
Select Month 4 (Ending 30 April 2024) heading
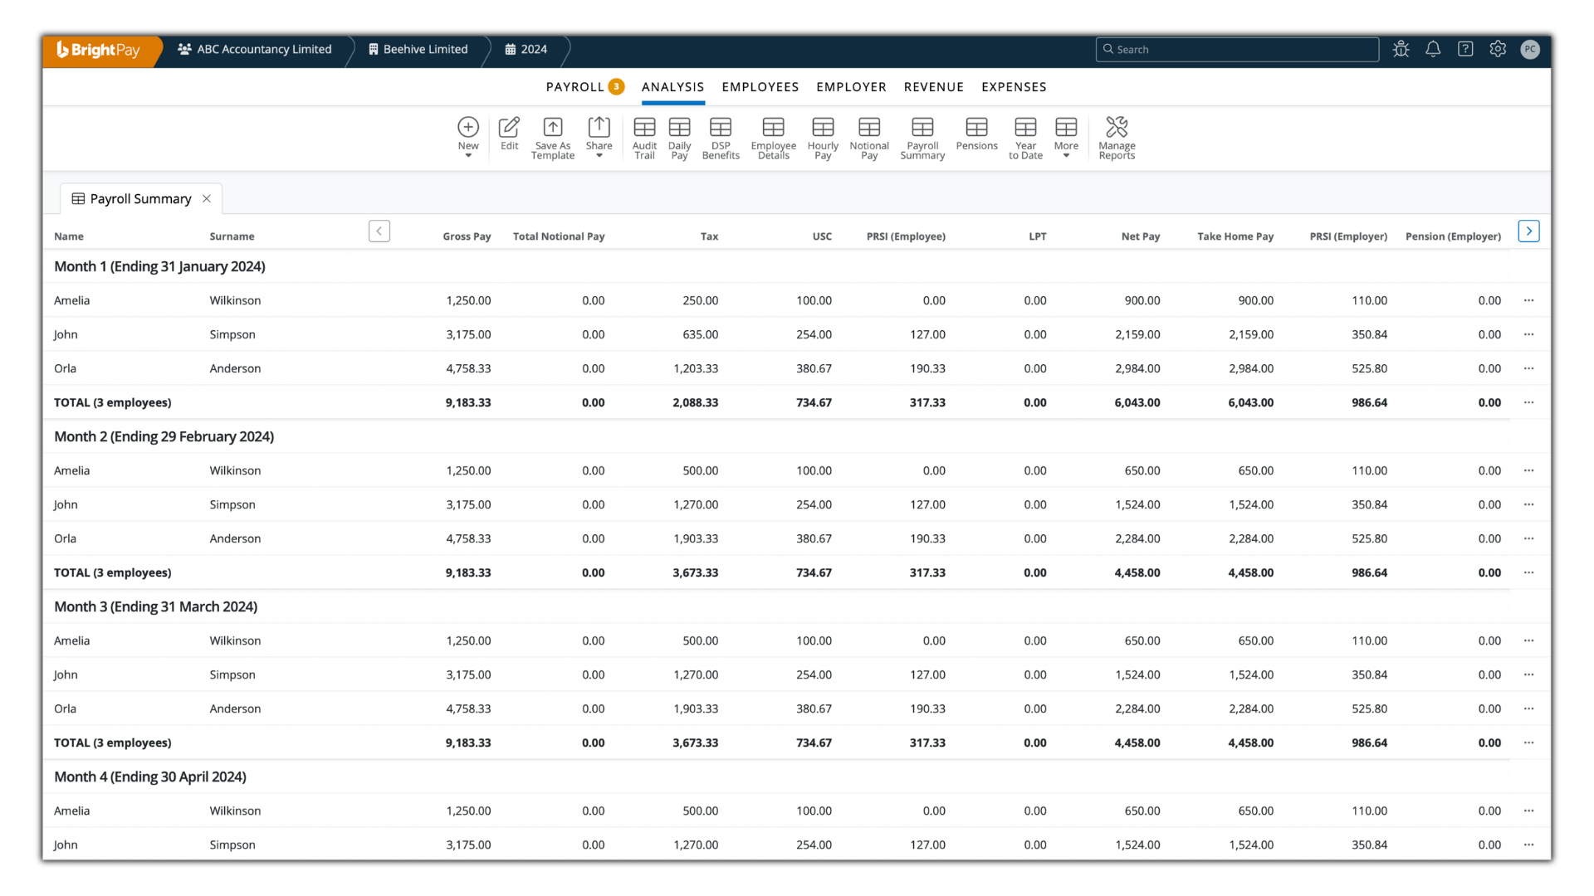tap(150, 777)
